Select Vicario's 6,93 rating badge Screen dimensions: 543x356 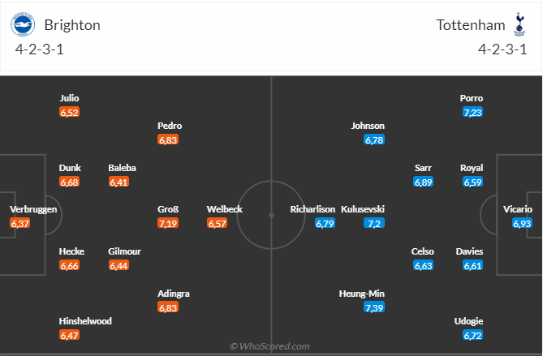(522, 223)
